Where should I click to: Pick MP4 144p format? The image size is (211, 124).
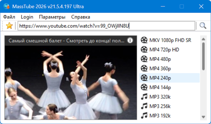[x=169, y=87]
